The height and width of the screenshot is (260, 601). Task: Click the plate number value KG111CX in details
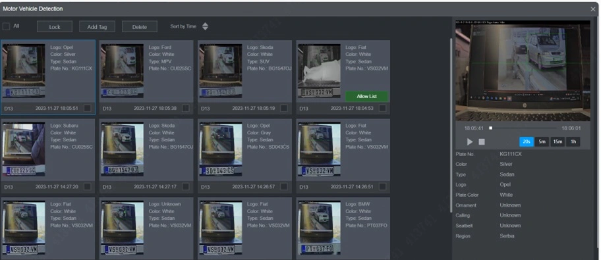click(511, 154)
